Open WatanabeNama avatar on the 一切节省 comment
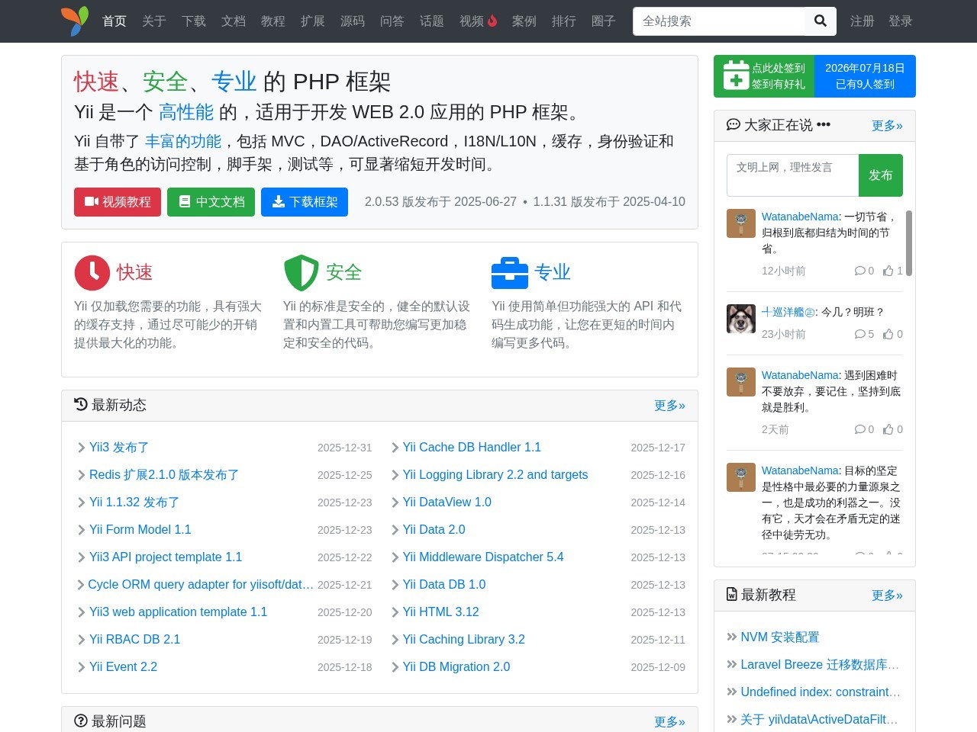The width and height of the screenshot is (977, 732). [x=741, y=223]
